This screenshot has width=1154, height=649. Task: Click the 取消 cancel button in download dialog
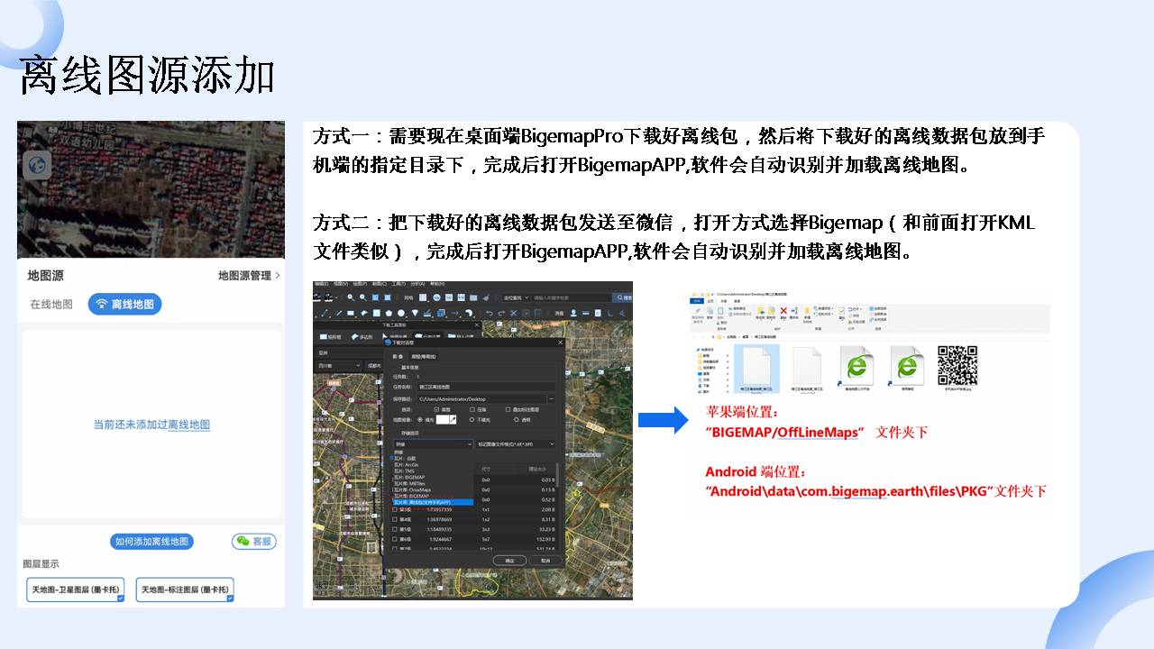coord(545,561)
